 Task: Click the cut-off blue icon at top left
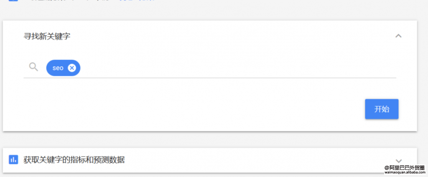14,0
